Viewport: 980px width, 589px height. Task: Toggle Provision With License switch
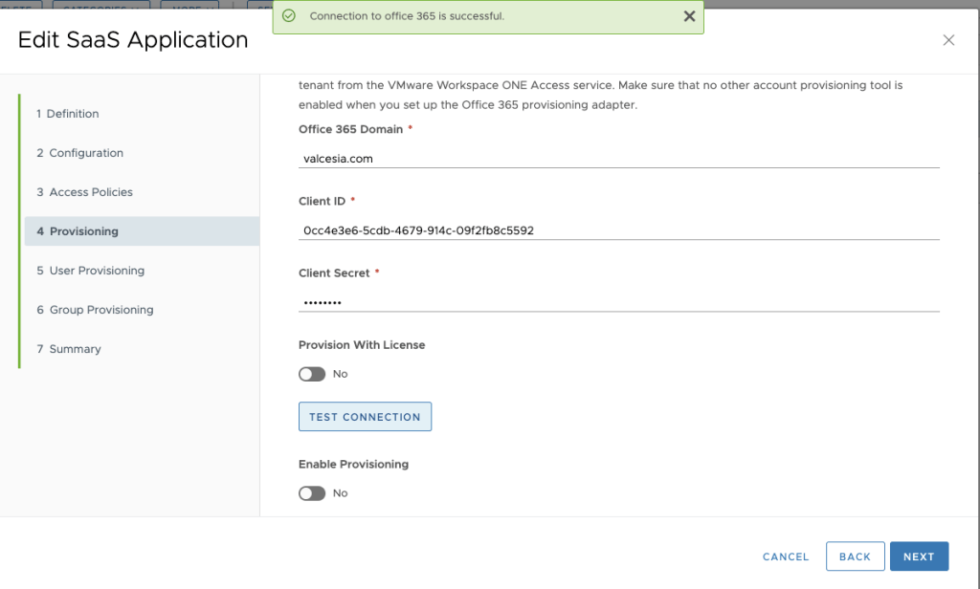tap(312, 374)
